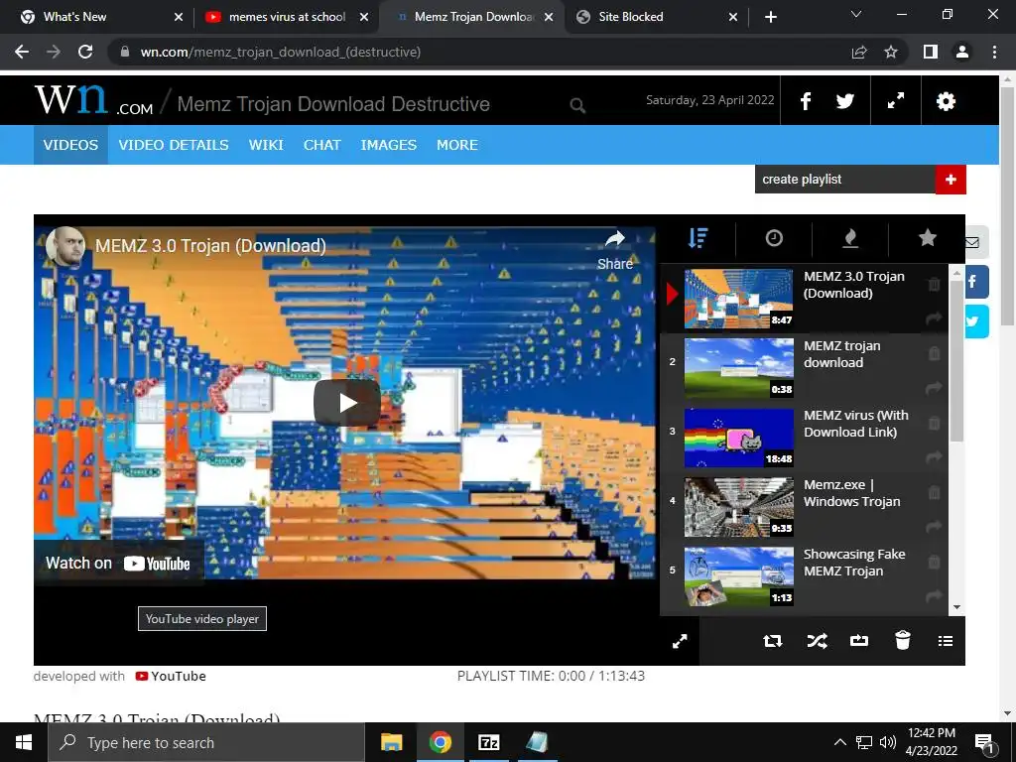Screen dimensions: 1016x762
Task: Open Showcasing Fake MEMZ Trojan playlist title
Action: pyautogui.click(x=854, y=563)
